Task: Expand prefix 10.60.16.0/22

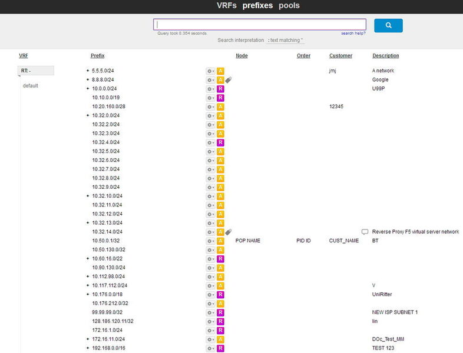Action: coord(88,259)
